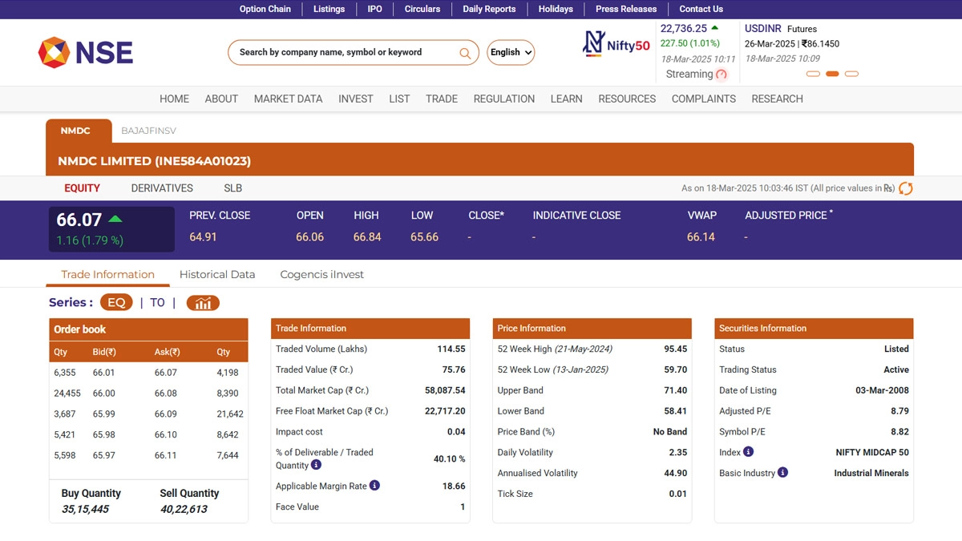Click the NSE logo

tap(86, 53)
